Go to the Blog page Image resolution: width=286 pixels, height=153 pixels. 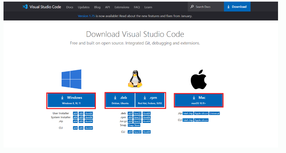click(x=97, y=7)
